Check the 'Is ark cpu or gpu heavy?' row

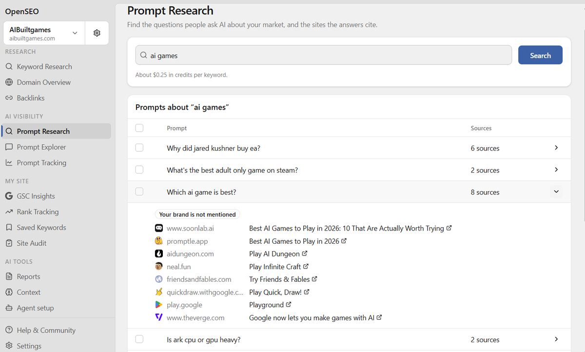click(x=139, y=339)
